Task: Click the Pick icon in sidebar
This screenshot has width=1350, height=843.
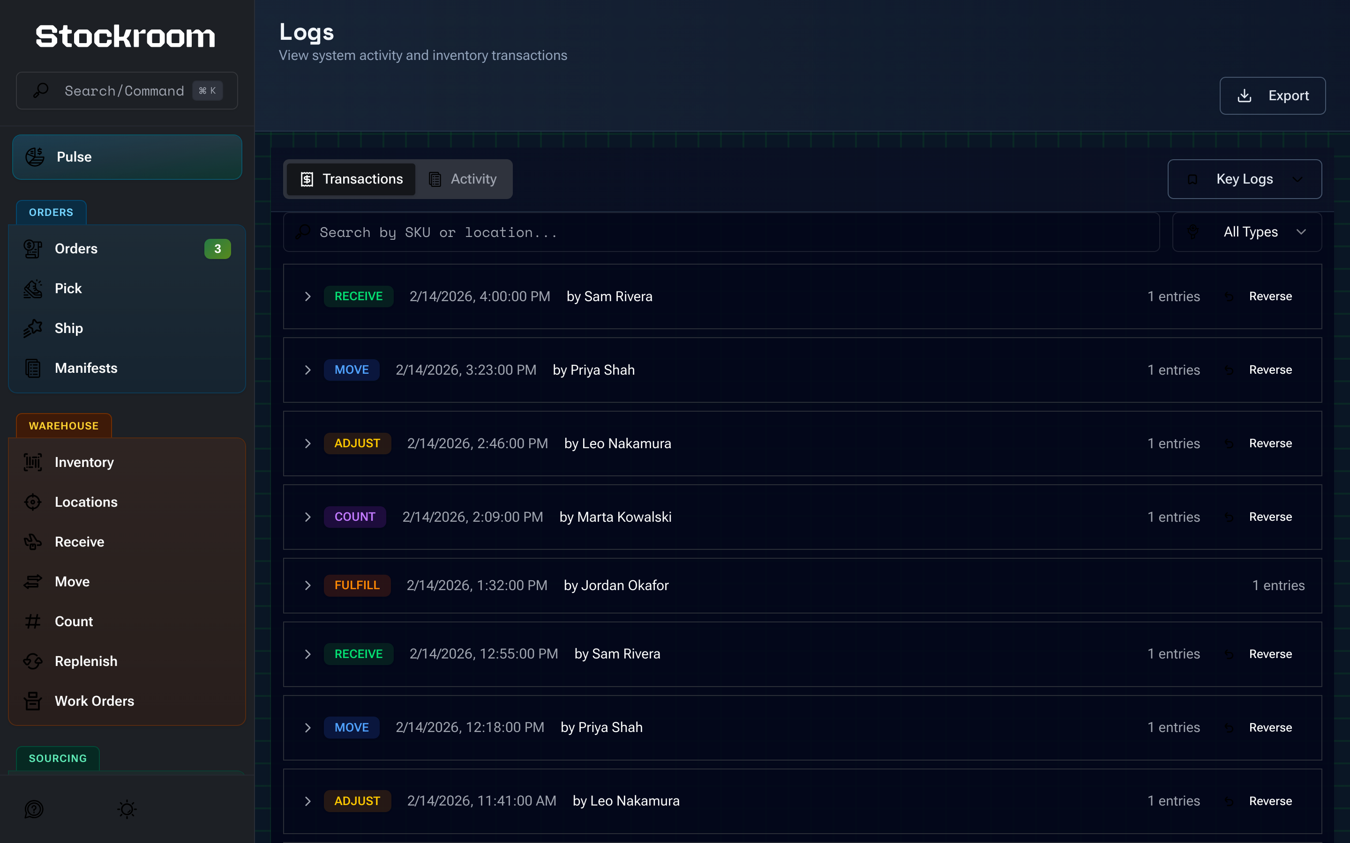Action: (33, 289)
